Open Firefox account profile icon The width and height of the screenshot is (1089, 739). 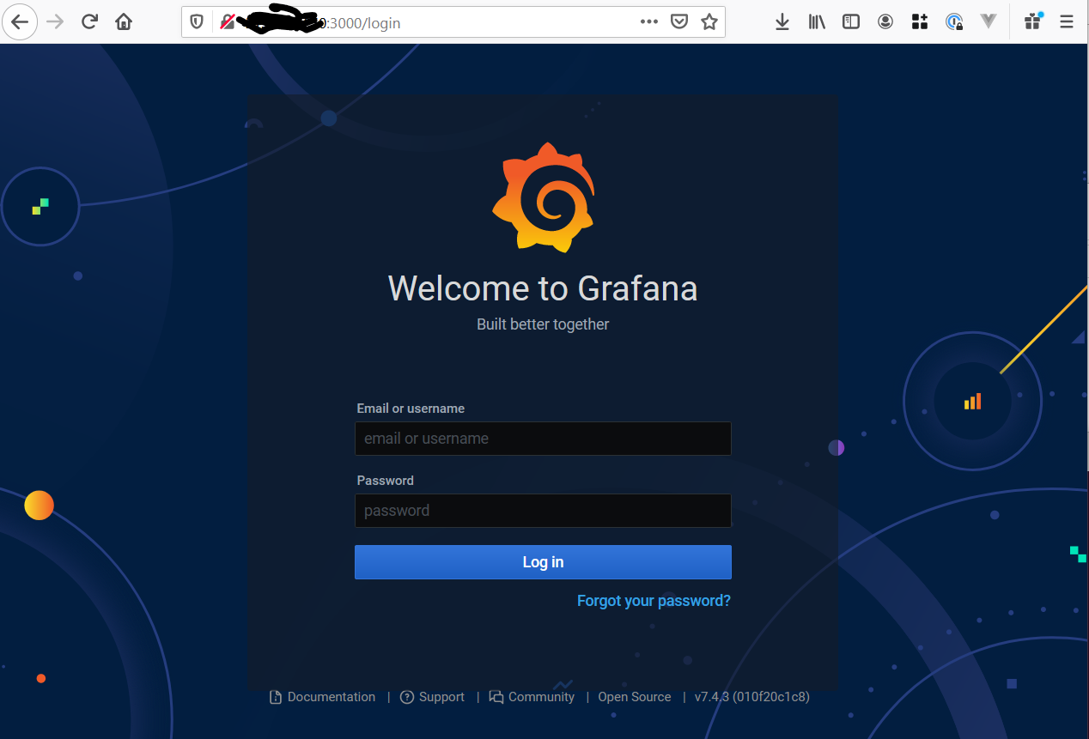point(885,22)
